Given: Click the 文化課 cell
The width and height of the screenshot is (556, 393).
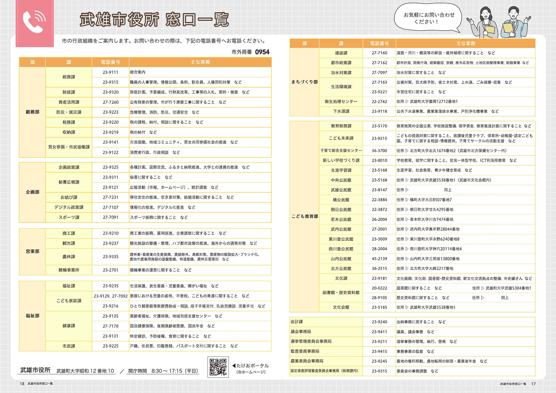Looking at the screenshot, I should click(341, 278).
